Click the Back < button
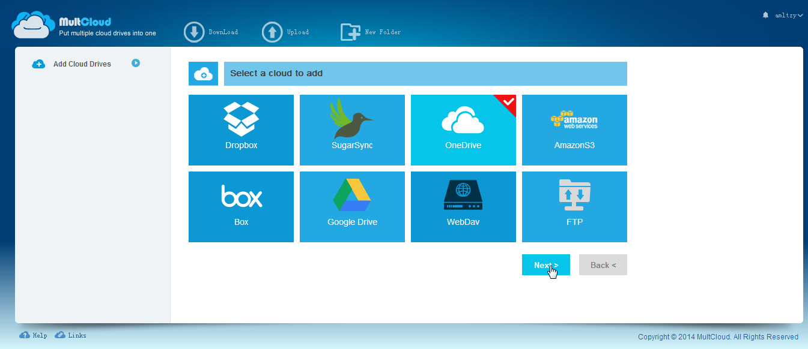The width and height of the screenshot is (808, 349). (x=603, y=265)
